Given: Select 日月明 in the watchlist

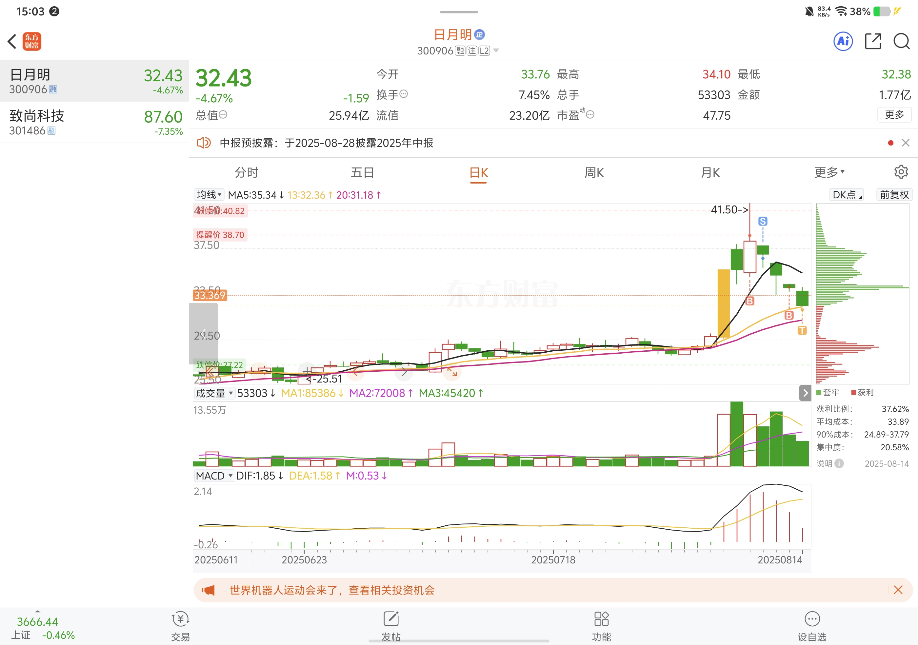Looking at the screenshot, I should (x=94, y=81).
